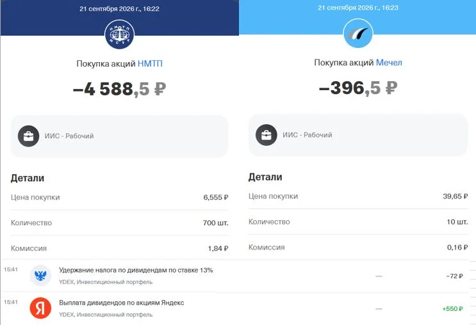This screenshot has width=476, height=325.
Task: Click Мечел purchase price 39,65 ₽
Action: pyautogui.click(x=455, y=196)
